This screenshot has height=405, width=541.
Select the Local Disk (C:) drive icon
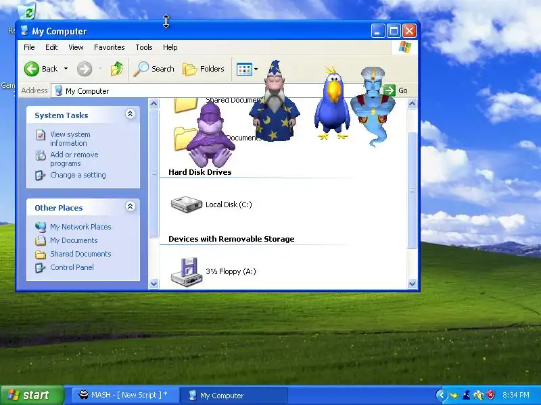click(x=187, y=205)
